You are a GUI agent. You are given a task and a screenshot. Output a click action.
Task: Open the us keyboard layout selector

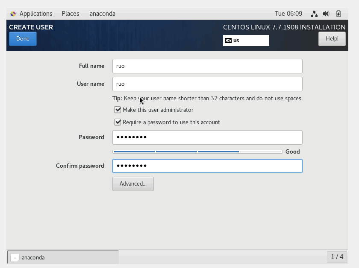pyautogui.click(x=246, y=41)
